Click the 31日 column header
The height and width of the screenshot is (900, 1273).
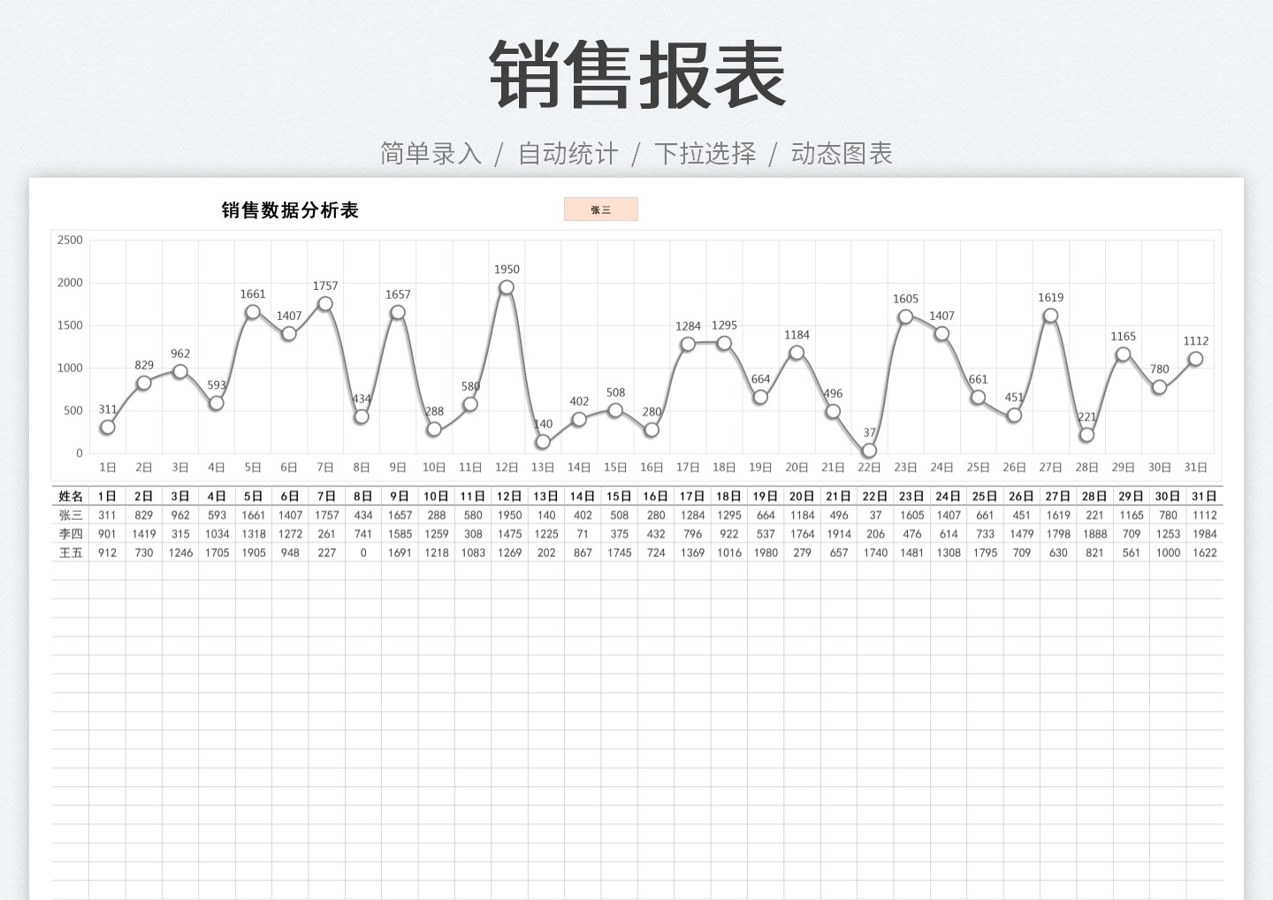pyautogui.click(x=1204, y=495)
